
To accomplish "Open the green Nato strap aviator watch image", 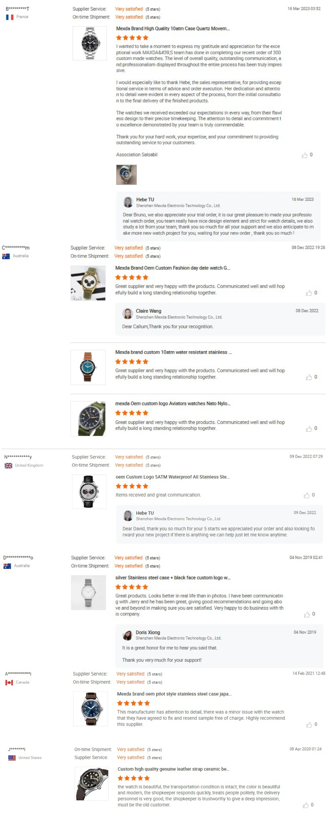I will [x=88, y=419].
